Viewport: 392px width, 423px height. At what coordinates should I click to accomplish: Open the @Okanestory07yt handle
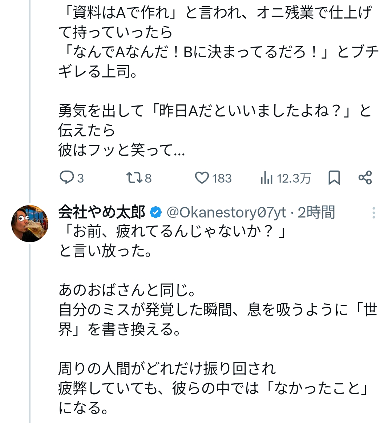(x=226, y=212)
